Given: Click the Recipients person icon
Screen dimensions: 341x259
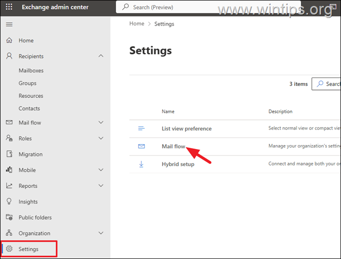Looking at the screenshot, I should [9, 56].
